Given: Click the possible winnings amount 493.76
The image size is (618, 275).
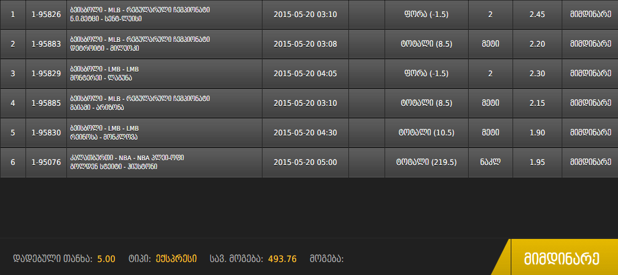Looking at the screenshot, I should 282,259.
